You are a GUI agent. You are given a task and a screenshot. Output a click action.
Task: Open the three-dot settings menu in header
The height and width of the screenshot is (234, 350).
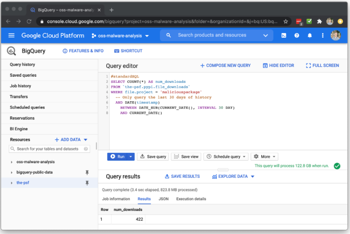tap(322, 35)
